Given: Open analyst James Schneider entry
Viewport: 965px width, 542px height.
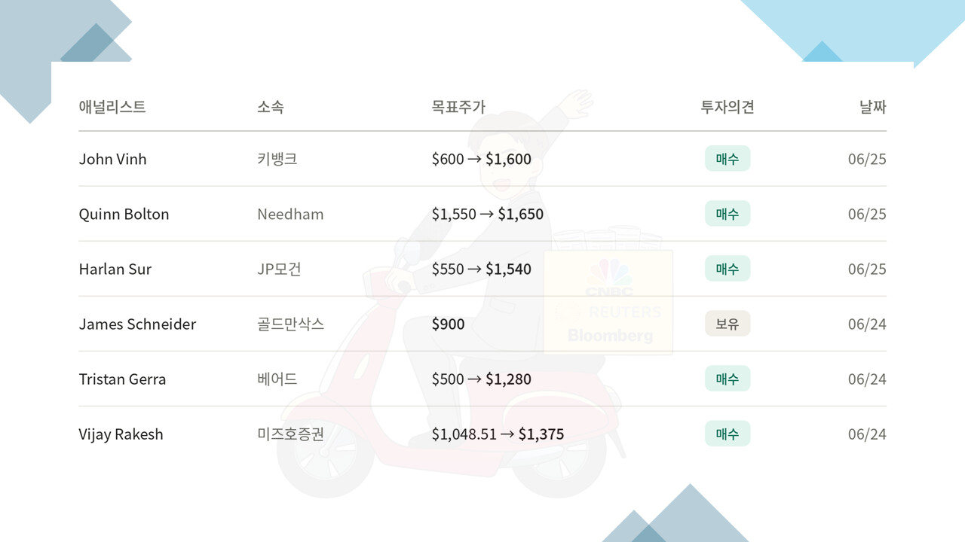Looking at the screenshot, I should 137,324.
